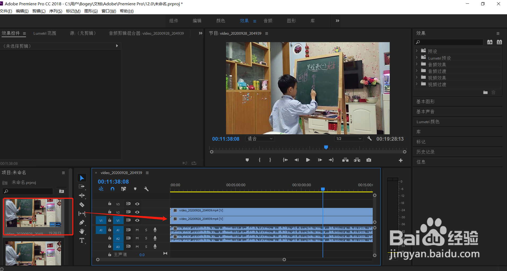507x271 pixels.
Task: Switch to the 颜色 workspace
Action: pos(221,21)
